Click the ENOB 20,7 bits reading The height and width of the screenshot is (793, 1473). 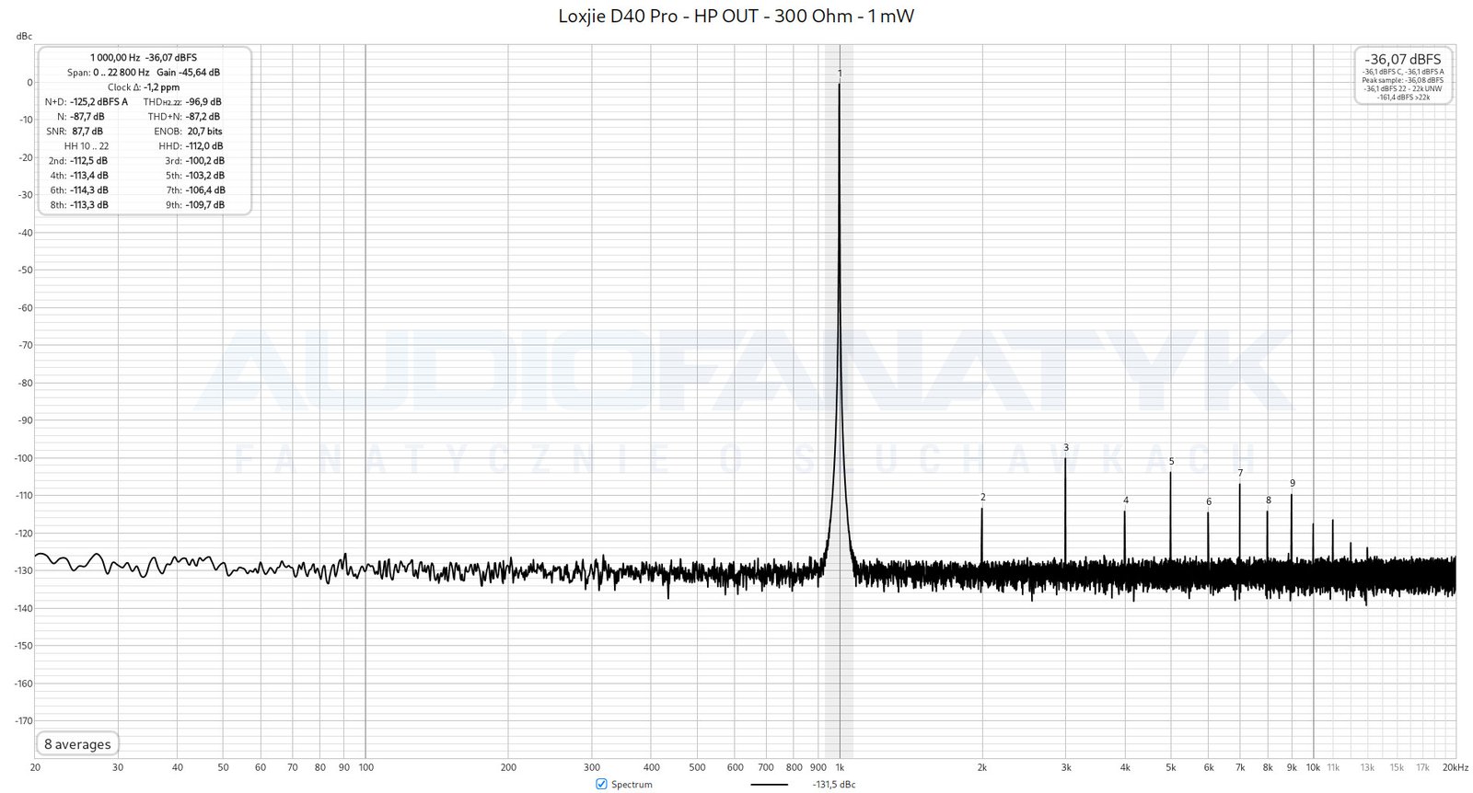tap(204, 132)
